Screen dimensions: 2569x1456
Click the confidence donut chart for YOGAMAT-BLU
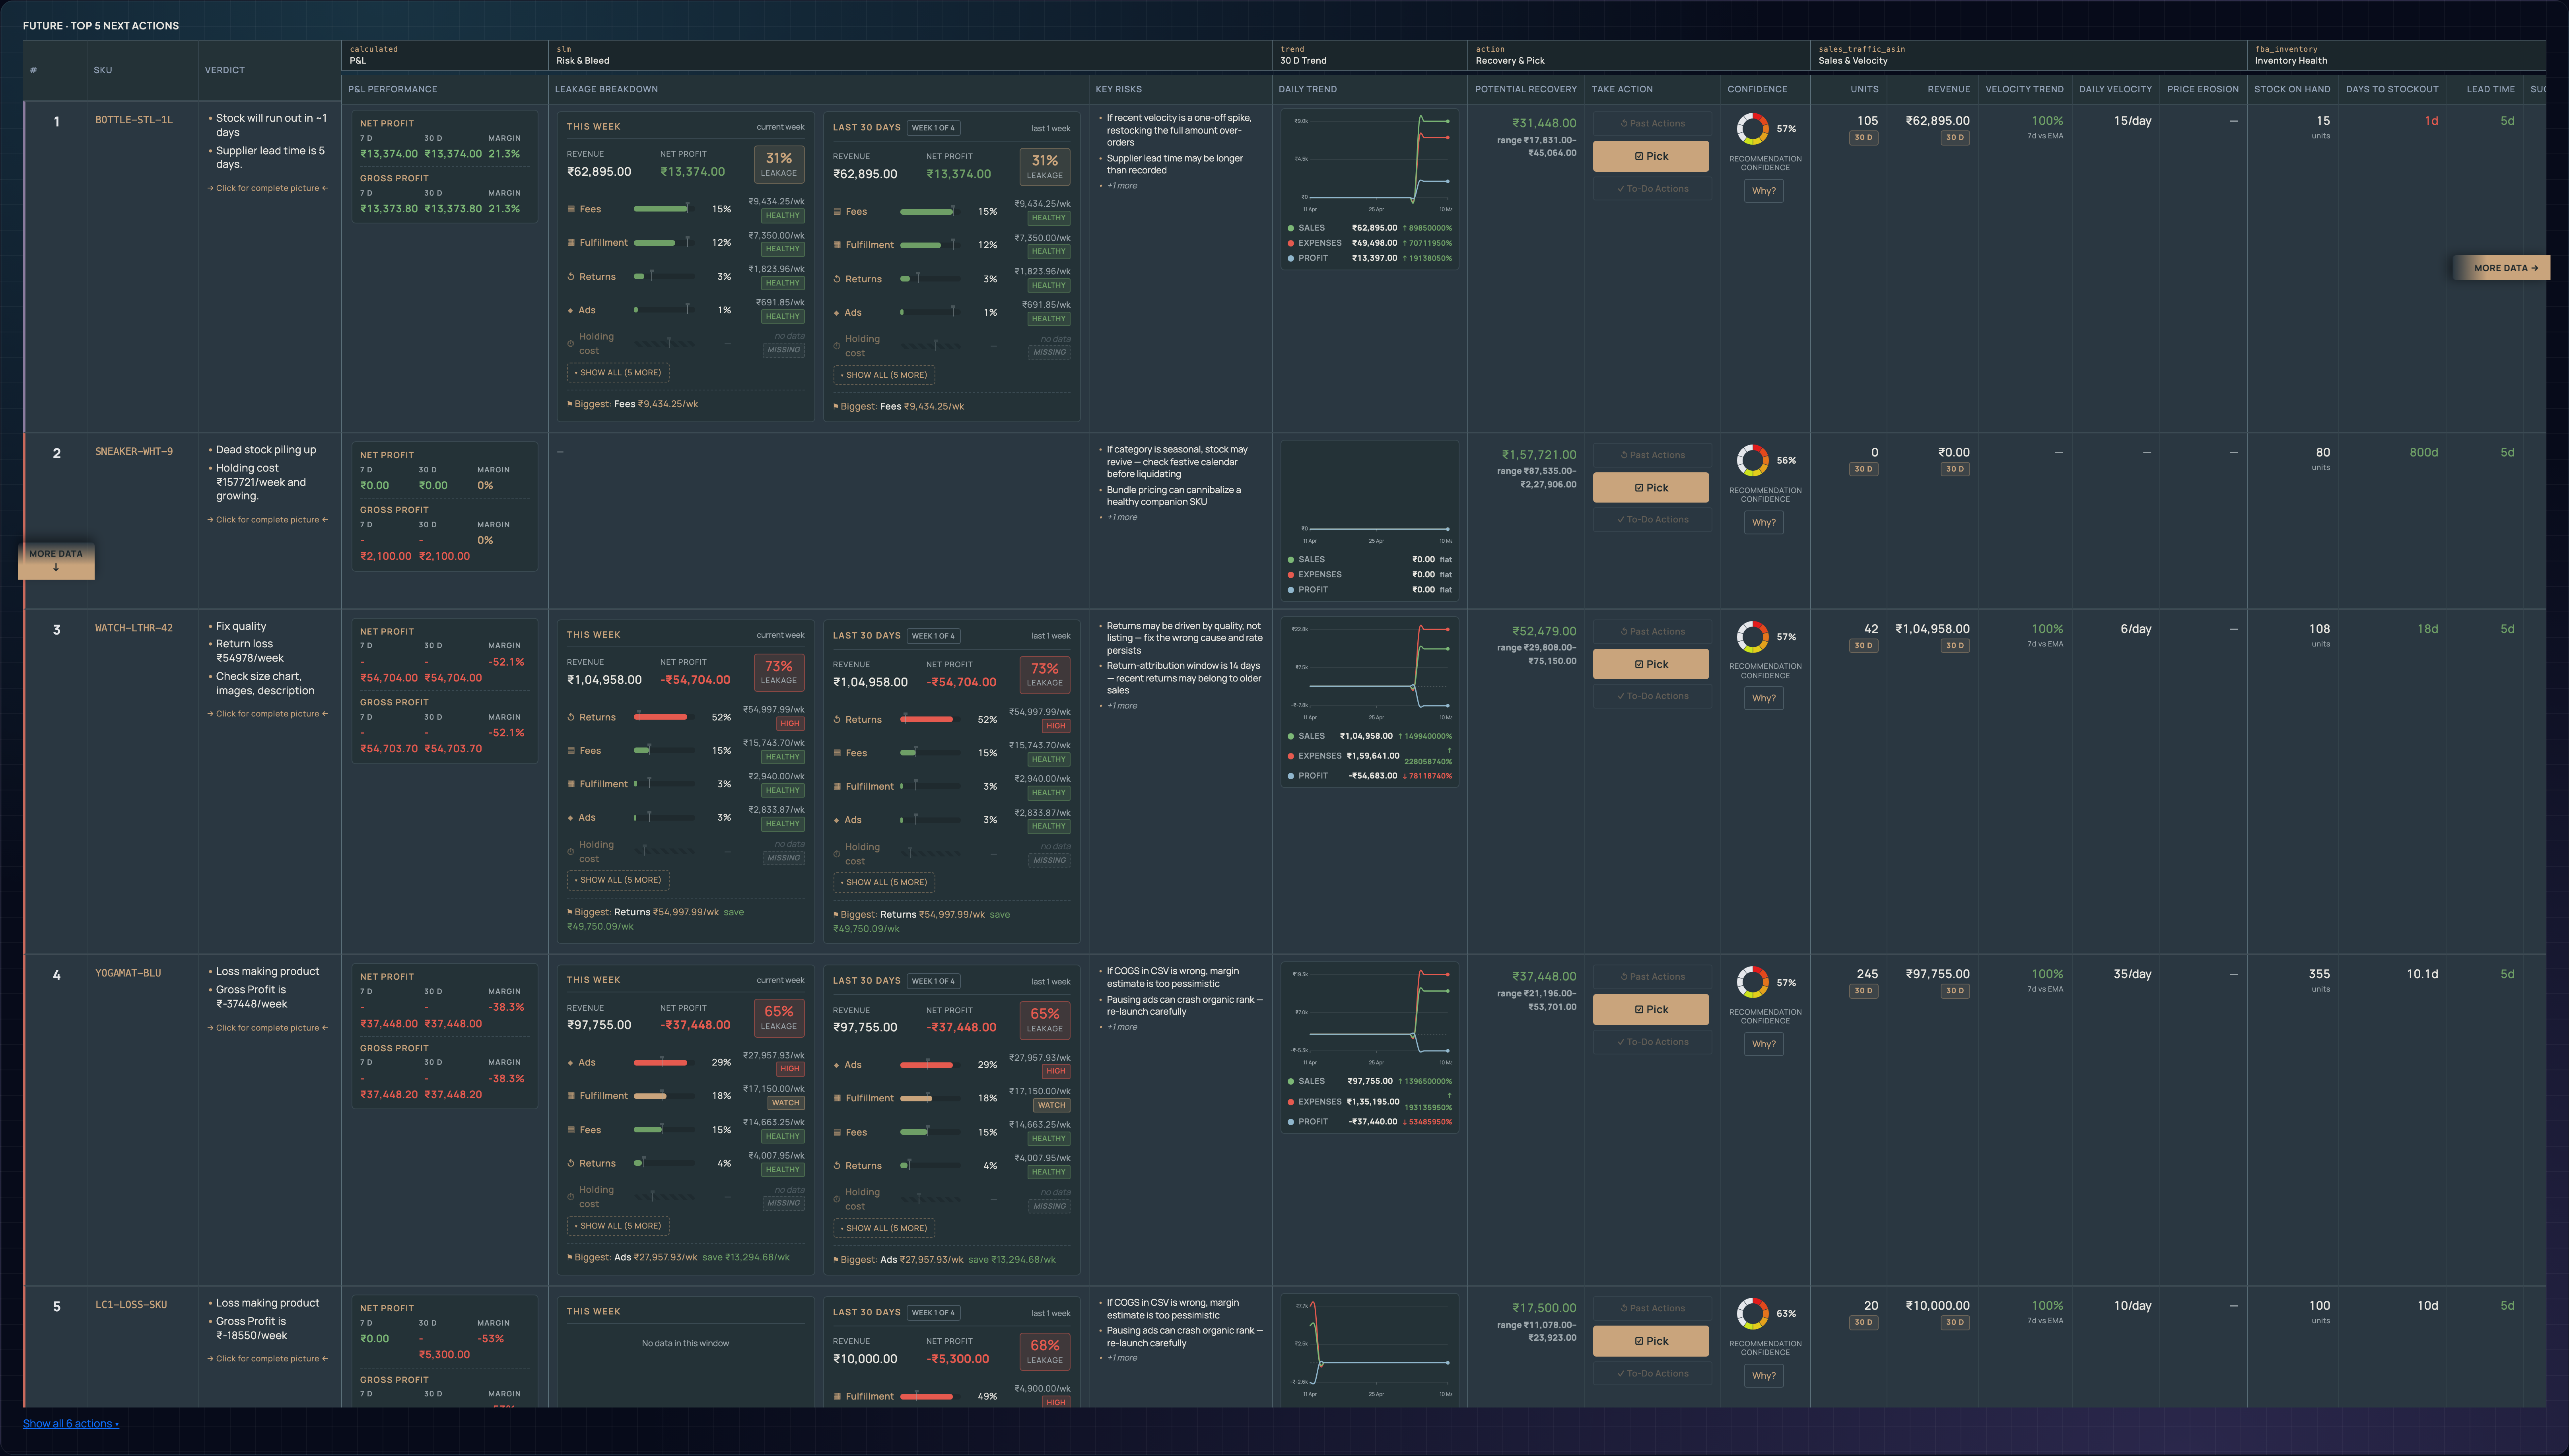coord(1752,982)
